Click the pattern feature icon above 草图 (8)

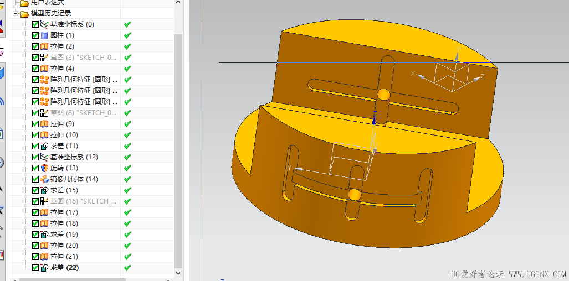44,102
